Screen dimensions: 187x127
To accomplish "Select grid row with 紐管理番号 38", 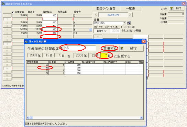I will (x=85, y=65).
